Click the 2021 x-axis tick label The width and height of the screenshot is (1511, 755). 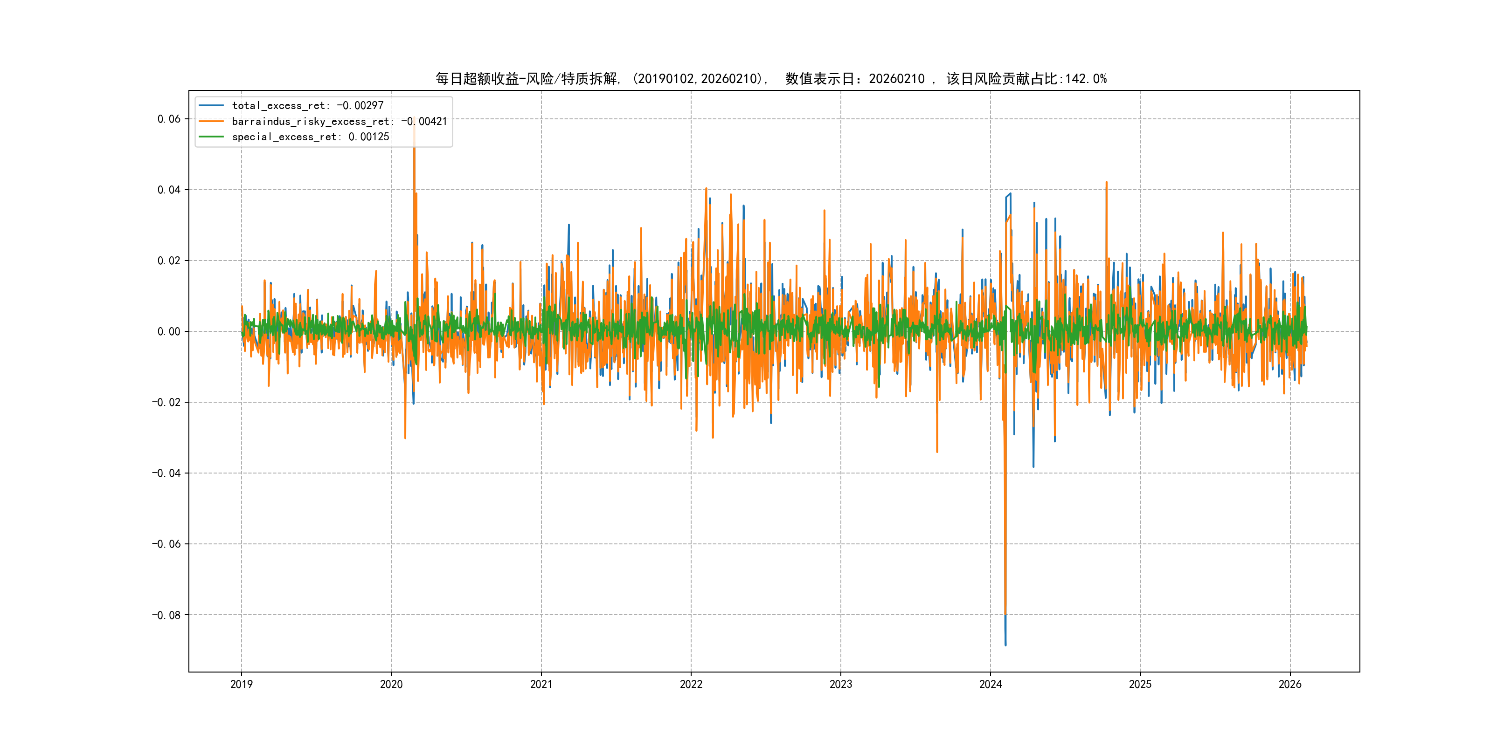point(541,684)
